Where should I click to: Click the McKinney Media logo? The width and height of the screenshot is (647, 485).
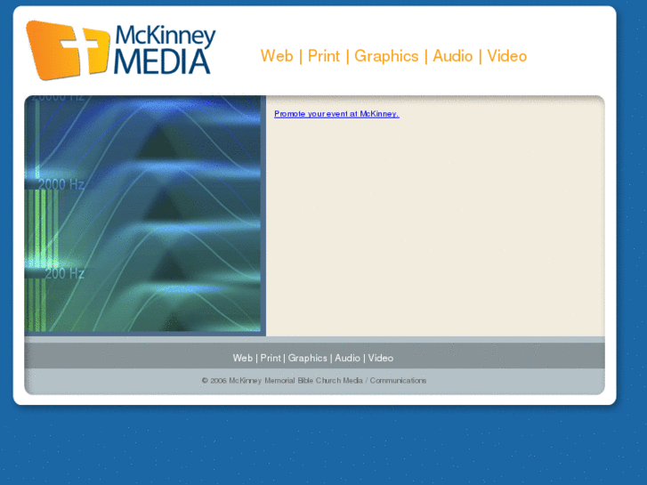pyautogui.click(x=120, y=51)
